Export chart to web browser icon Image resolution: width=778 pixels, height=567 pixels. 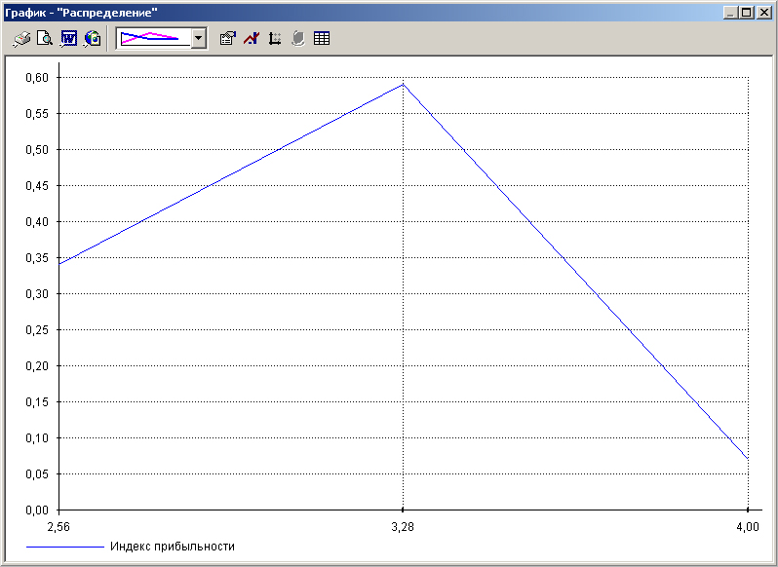coord(93,39)
